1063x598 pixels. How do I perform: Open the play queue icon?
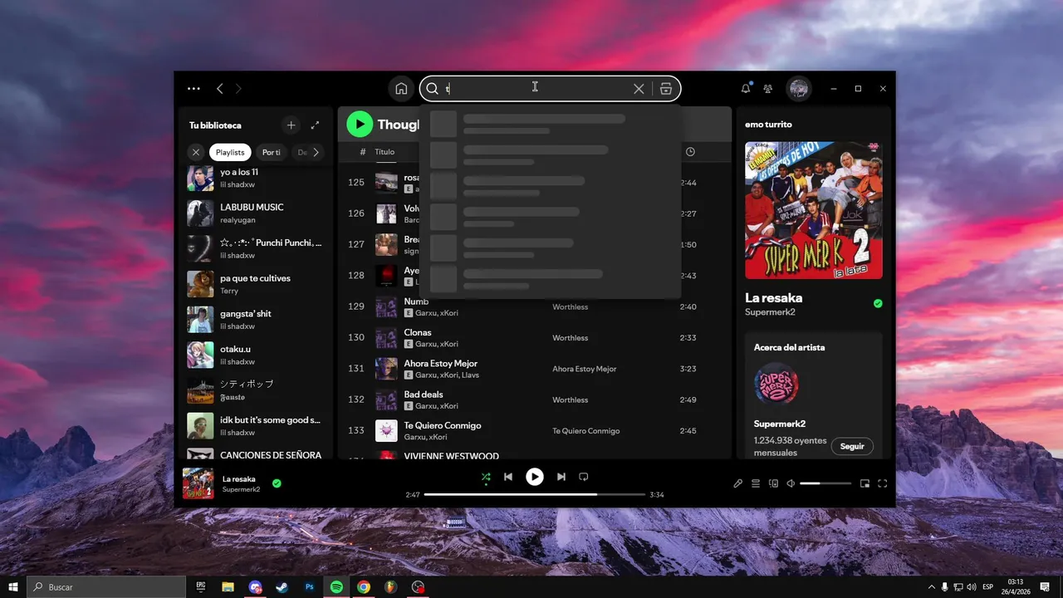click(756, 483)
